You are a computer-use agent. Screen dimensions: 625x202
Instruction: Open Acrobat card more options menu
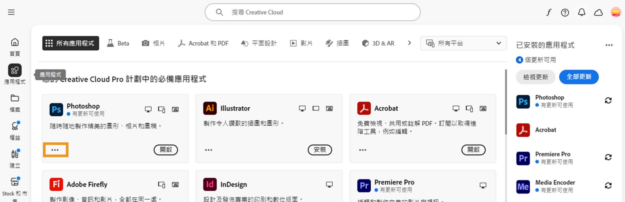(x=363, y=150)
